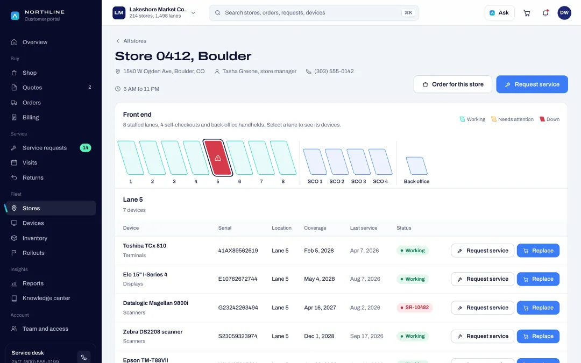Open Service requests in sidebar

(51, 148)
